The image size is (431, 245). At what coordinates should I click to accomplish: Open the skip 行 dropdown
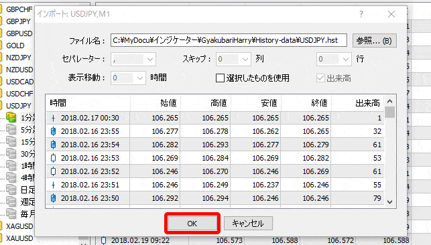tap(334, 60)
